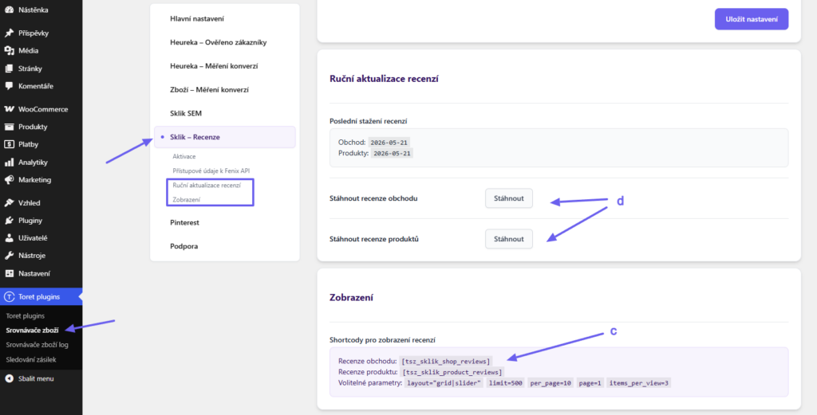Click the Stránky pages icon
Screen dimensions: 817x415
click(x=9, y=69)
